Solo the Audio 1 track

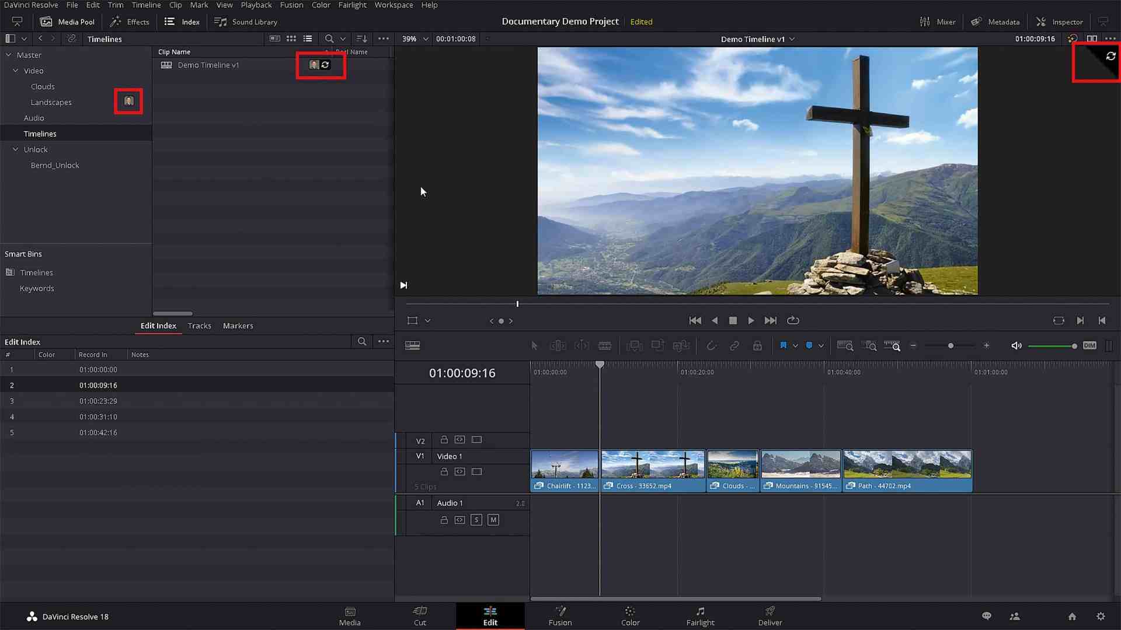click(476, 520)
